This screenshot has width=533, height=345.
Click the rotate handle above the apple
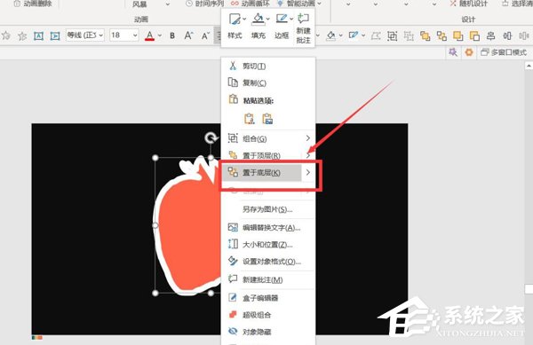(211, 138)
